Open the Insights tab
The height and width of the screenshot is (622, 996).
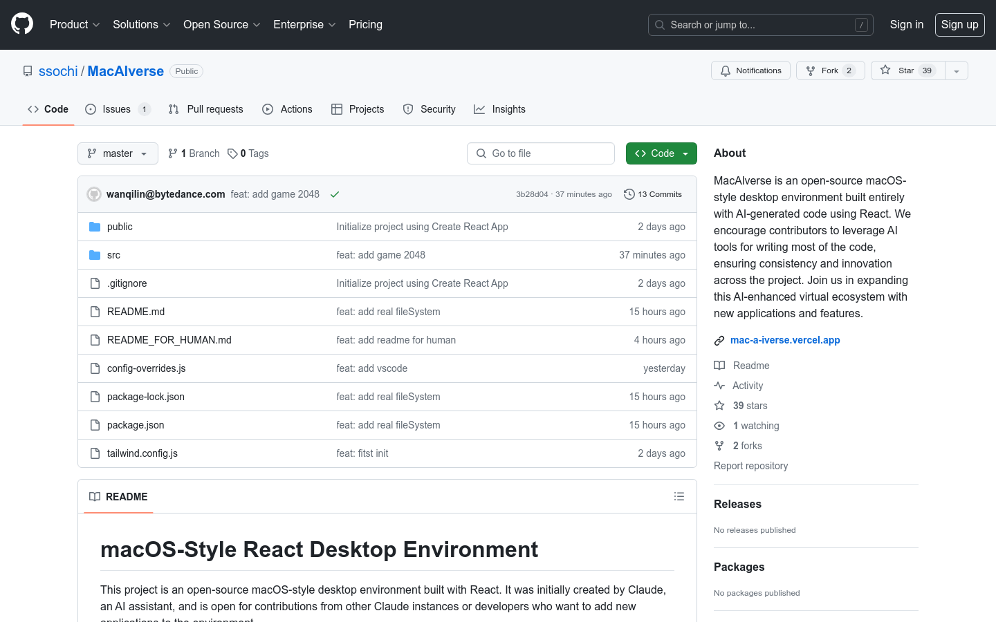tap(499, 109)
